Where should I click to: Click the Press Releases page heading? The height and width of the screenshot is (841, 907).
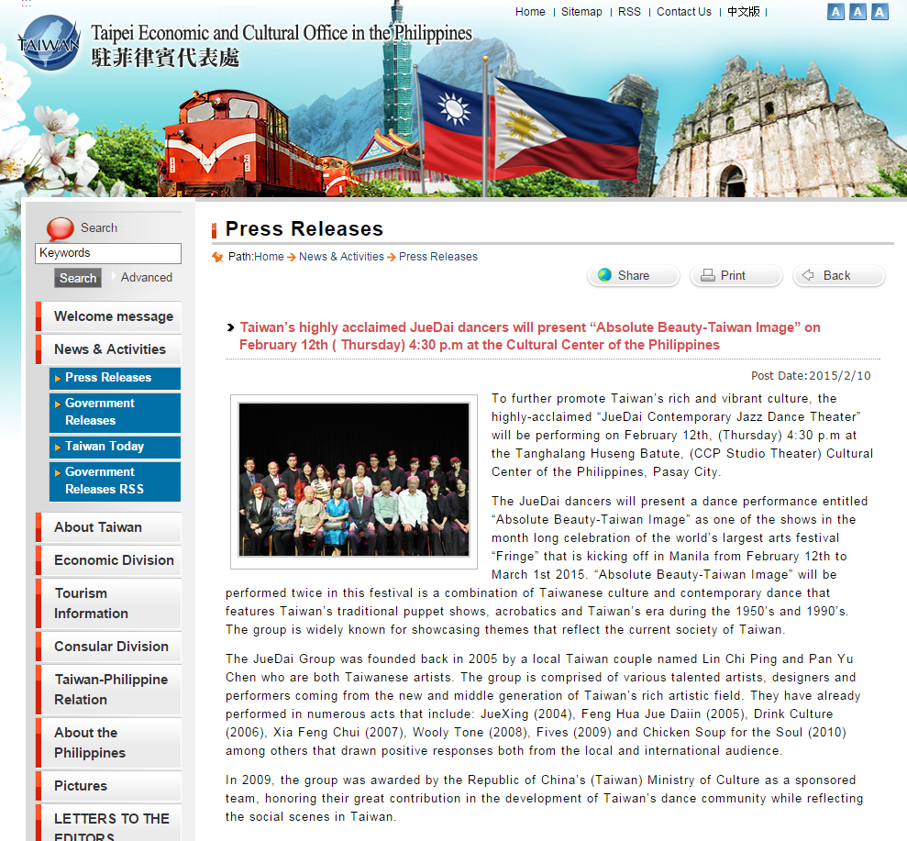click(304, 229)
